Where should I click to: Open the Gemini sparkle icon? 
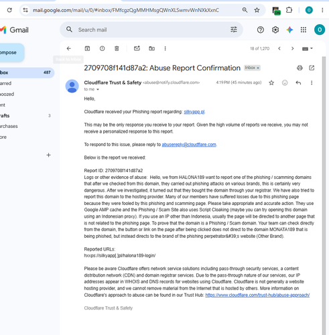pos(289,29)
